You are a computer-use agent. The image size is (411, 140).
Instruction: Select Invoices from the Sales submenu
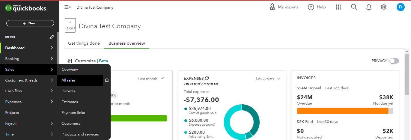click(69, 91)
